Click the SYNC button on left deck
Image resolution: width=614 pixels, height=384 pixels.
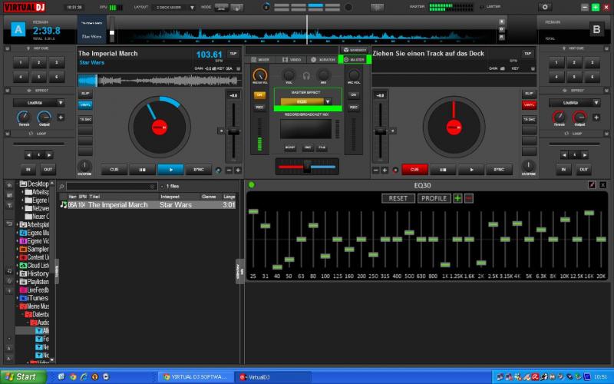coord(199,170)
